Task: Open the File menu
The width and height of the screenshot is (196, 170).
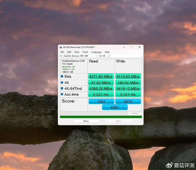Action: tap(62, 52)
